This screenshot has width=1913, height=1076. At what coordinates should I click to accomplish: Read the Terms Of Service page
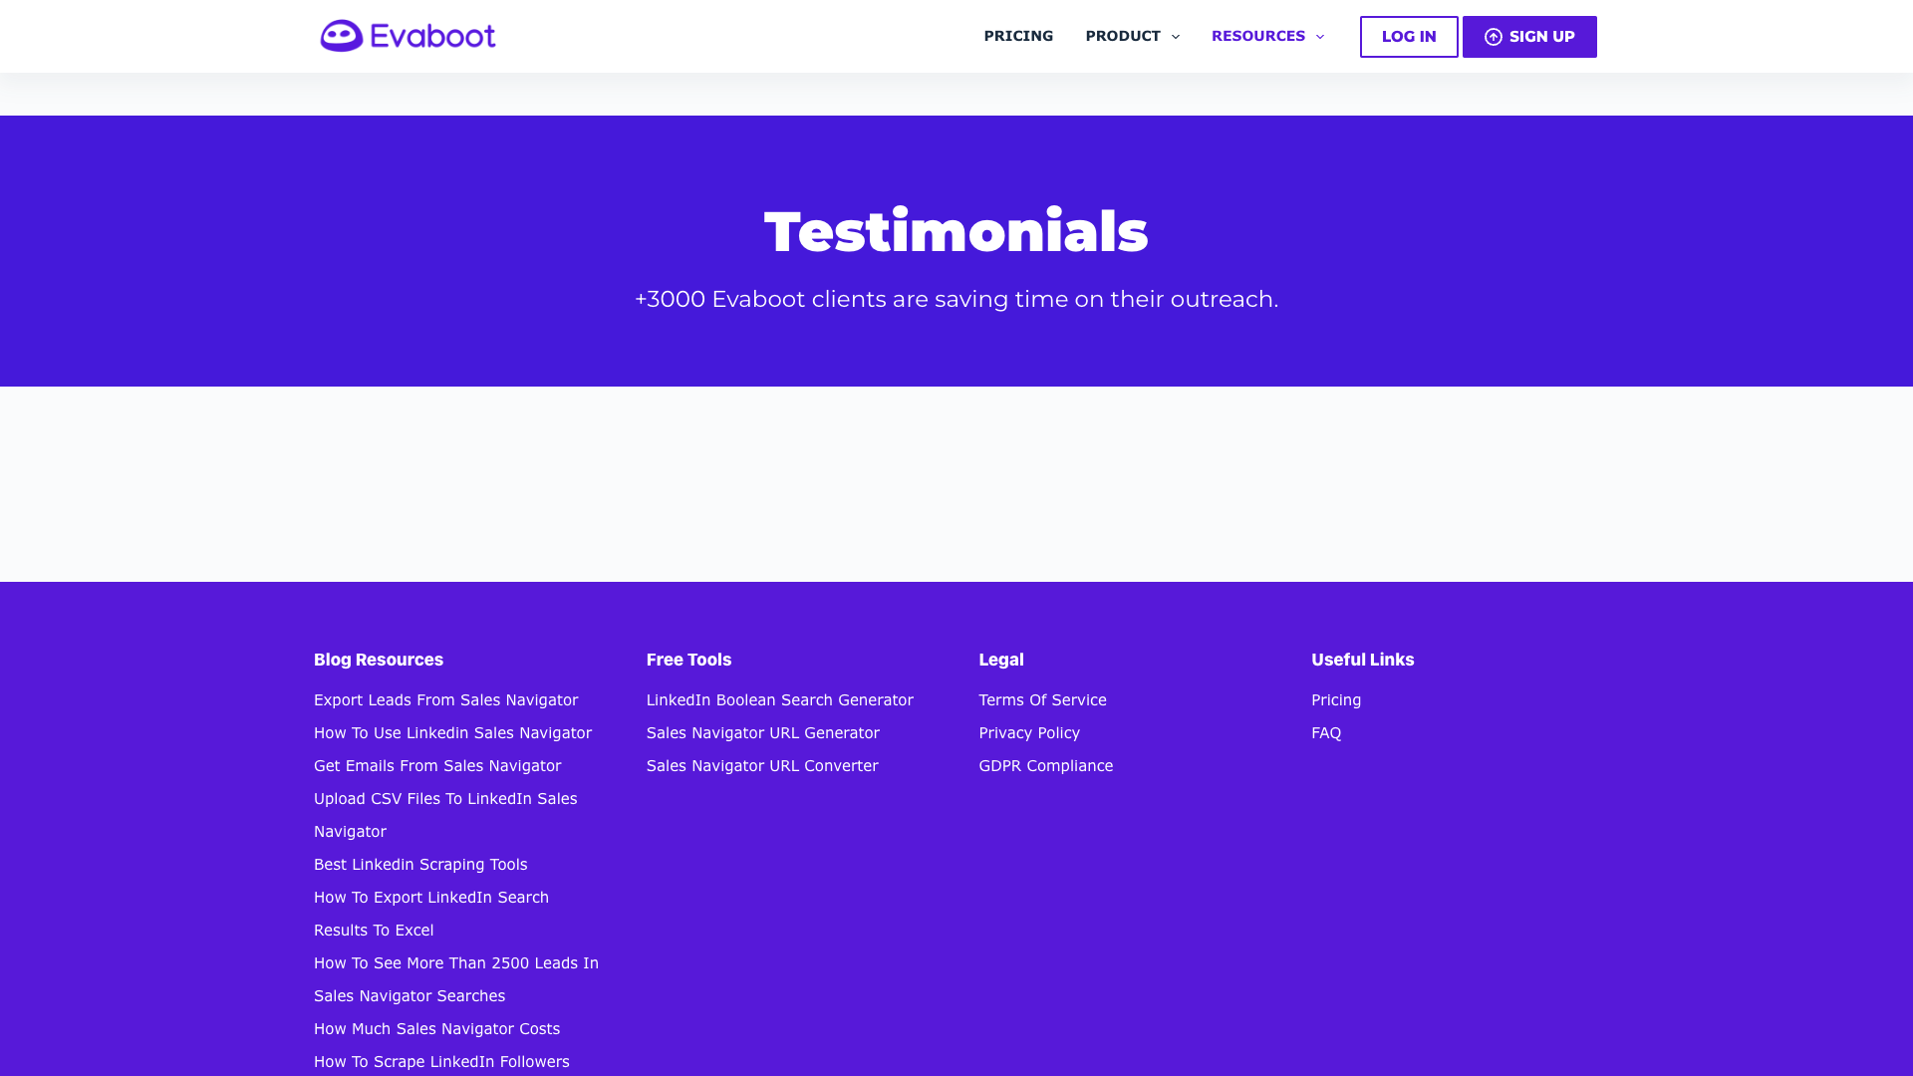pos(1042,700)
